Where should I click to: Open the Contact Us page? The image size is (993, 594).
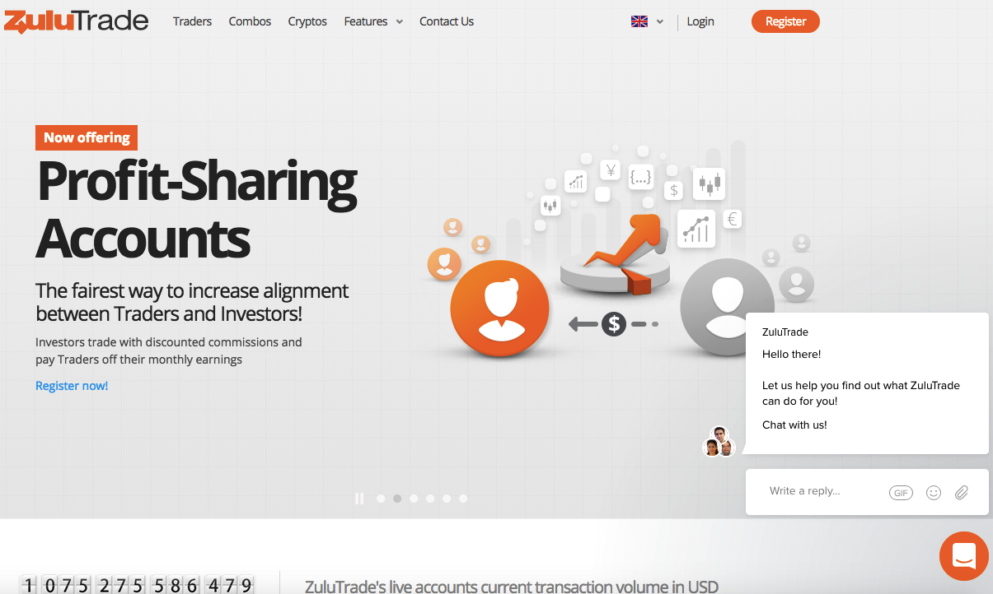pyautogui.click(x=447, y=21)
